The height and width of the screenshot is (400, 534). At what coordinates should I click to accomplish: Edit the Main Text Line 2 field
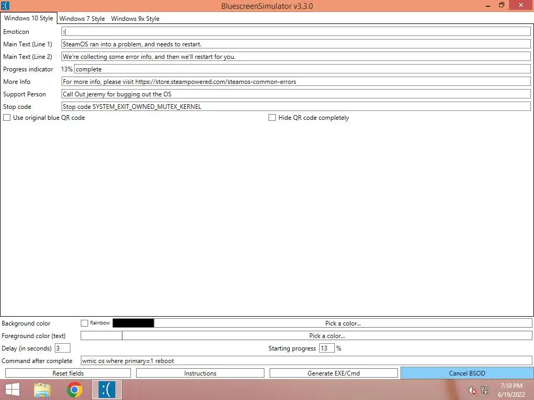pyautogui.click(x=296, y=56)
